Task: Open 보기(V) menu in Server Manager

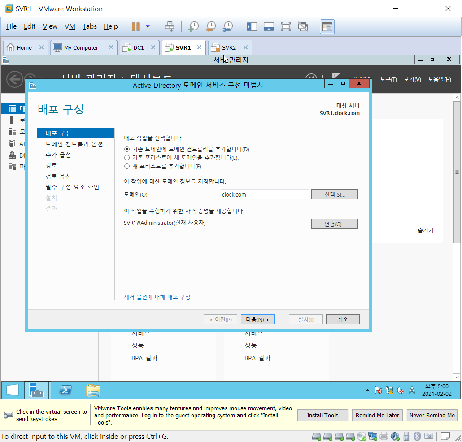Action: click(412, 79)
